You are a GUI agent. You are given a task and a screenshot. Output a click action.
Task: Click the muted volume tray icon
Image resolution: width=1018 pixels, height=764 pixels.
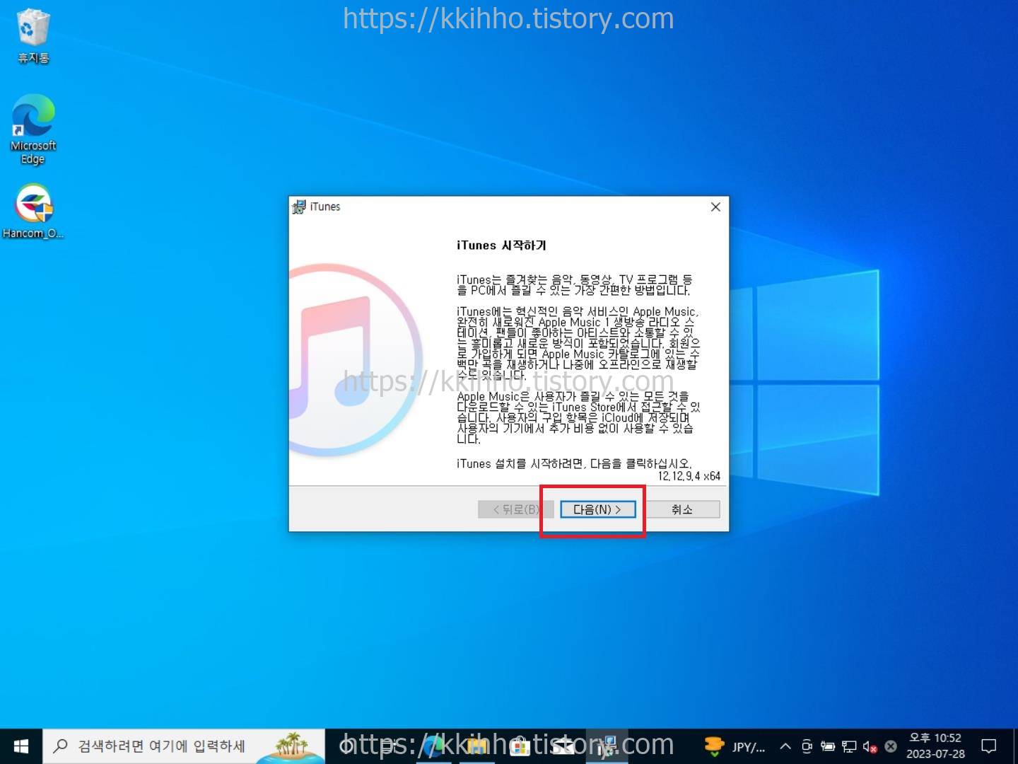coord(870,746)
